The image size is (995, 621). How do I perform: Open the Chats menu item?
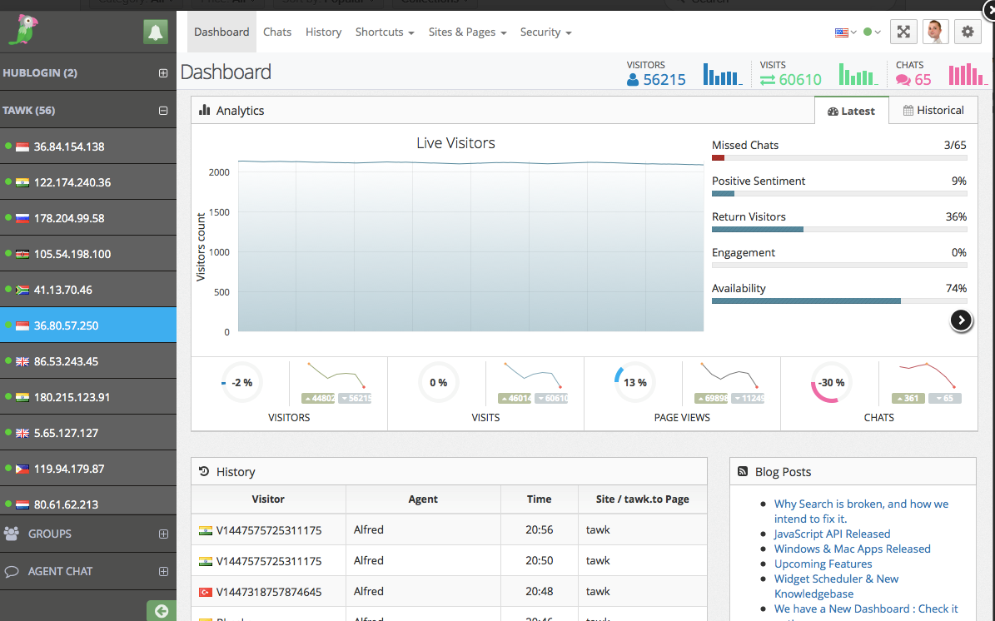pos(277,32)
